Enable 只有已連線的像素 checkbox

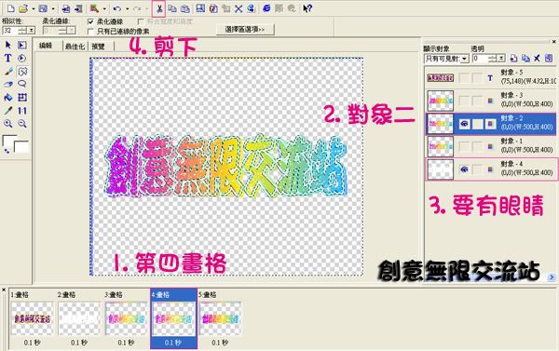click(90, 32)
